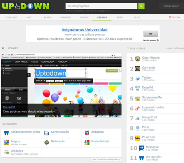Click the Comunicación category icon
Viewport: 184px width, 163px height.
47,133
